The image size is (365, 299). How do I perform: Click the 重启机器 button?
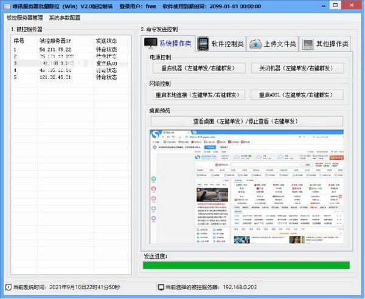pos(199,68)
